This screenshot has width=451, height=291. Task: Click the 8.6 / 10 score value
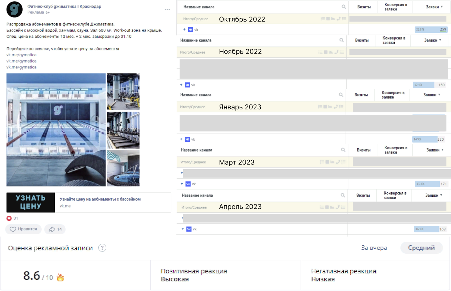[38, 276]
